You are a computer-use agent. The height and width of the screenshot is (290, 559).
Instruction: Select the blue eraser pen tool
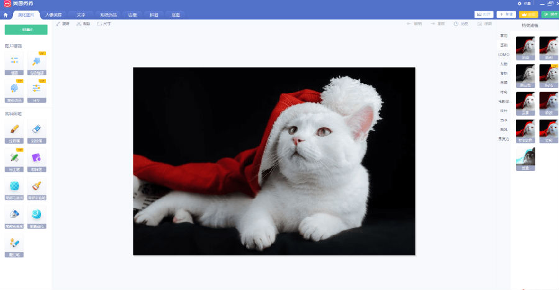tap(37, 131)
